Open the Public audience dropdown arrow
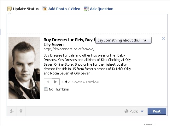Screen dimensions: 170x126 [x=142, y=111]
